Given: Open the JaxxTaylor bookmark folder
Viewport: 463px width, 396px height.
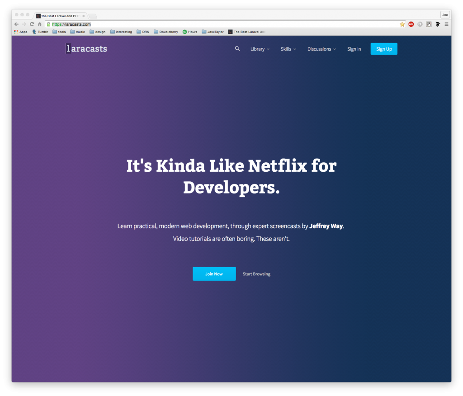Looking at the screenshot, I should (x=213, y=32).
